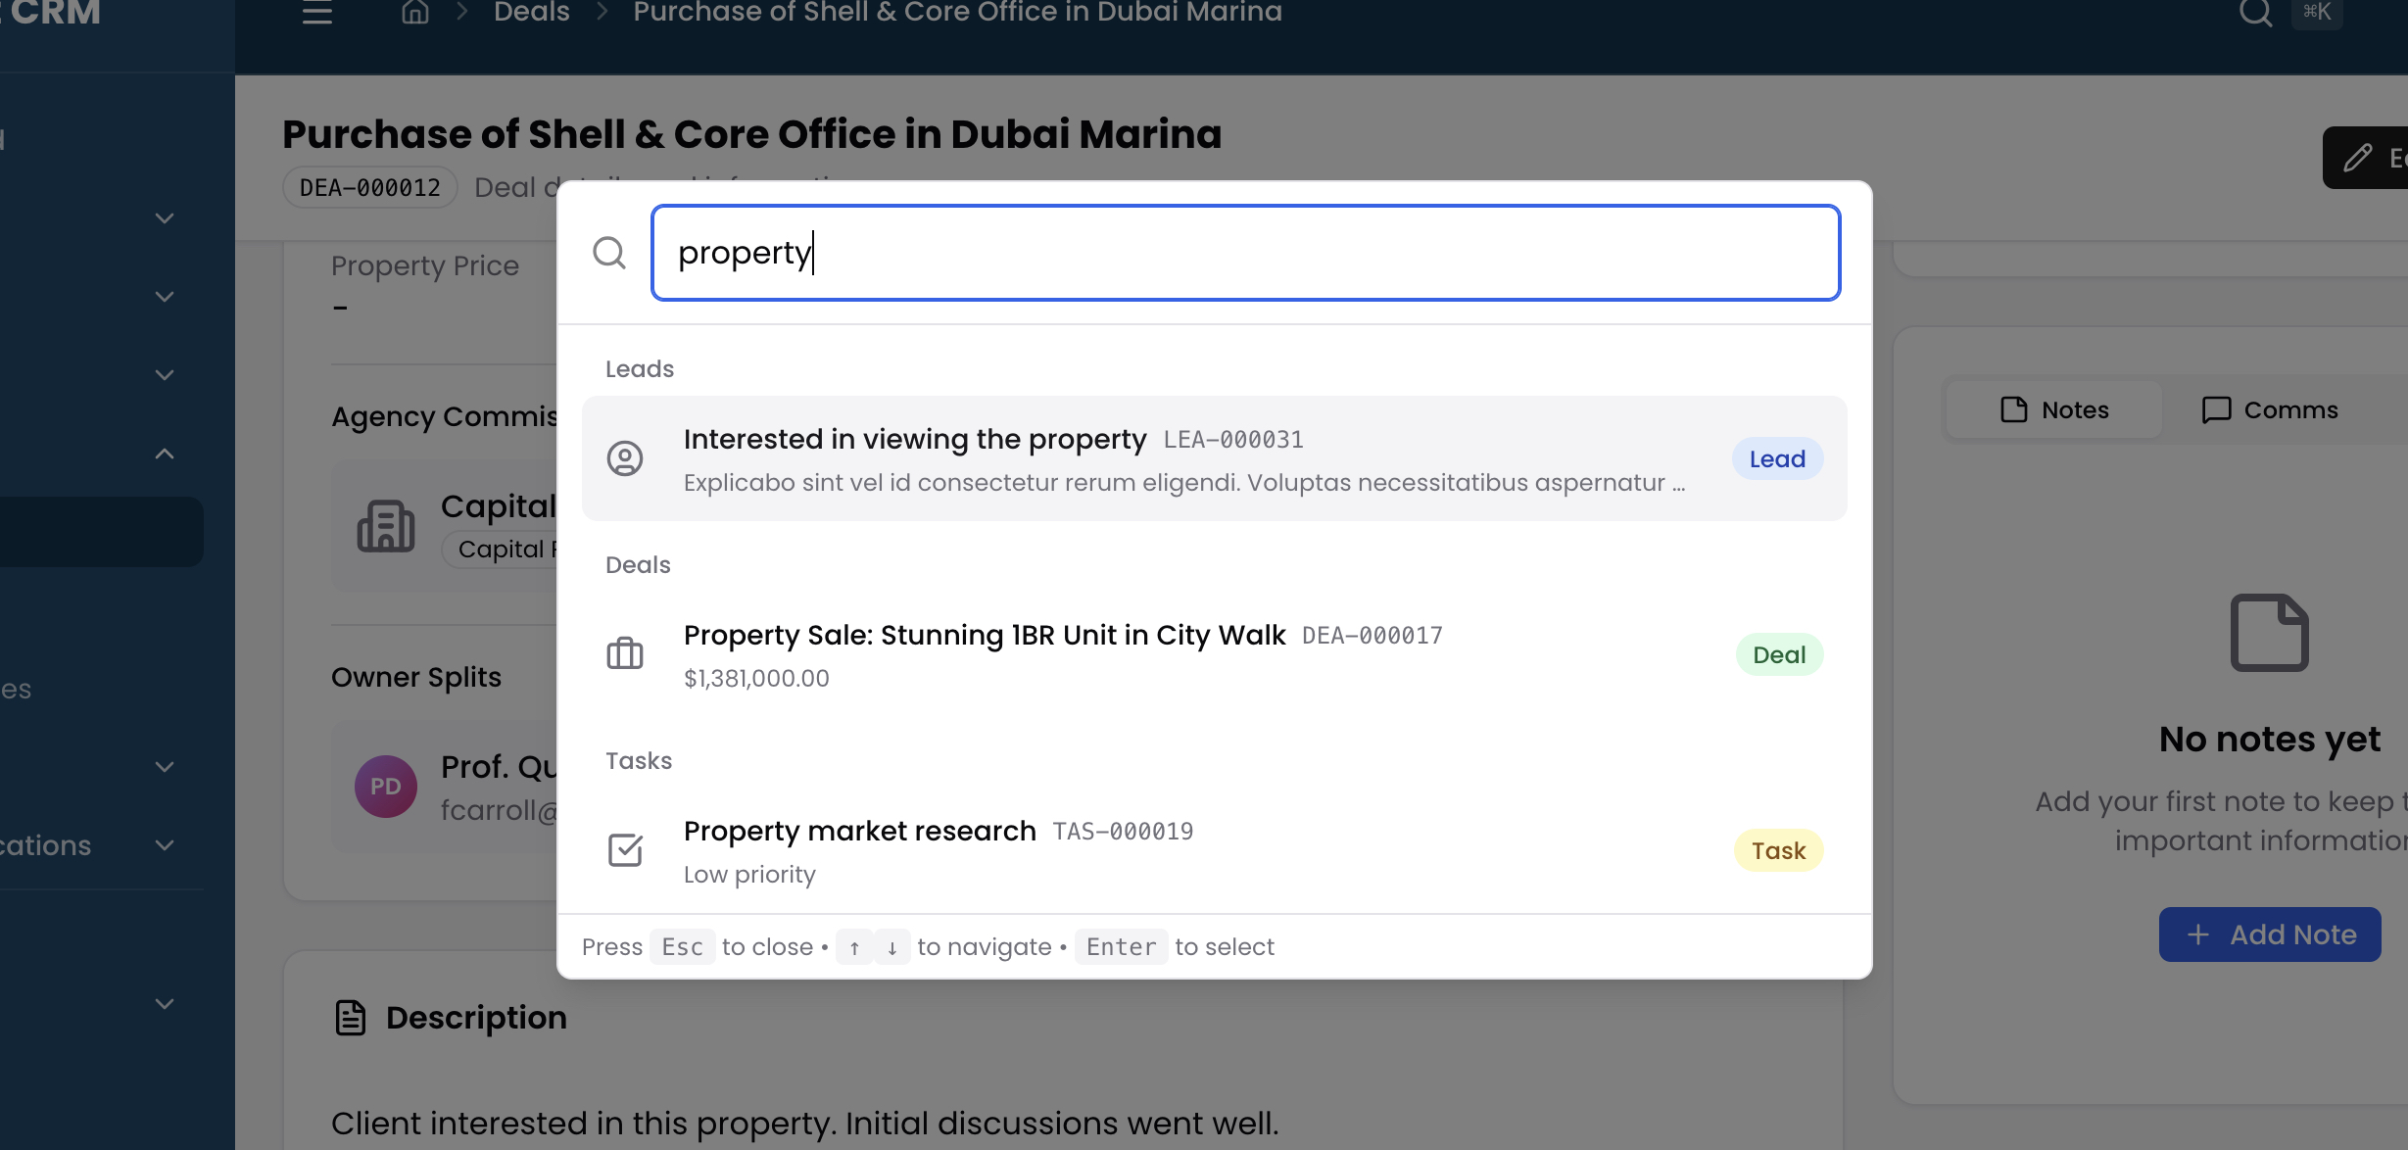Click the Description document icon
Viewport: 2408px width, 1150px height.
pos(349,1017)
